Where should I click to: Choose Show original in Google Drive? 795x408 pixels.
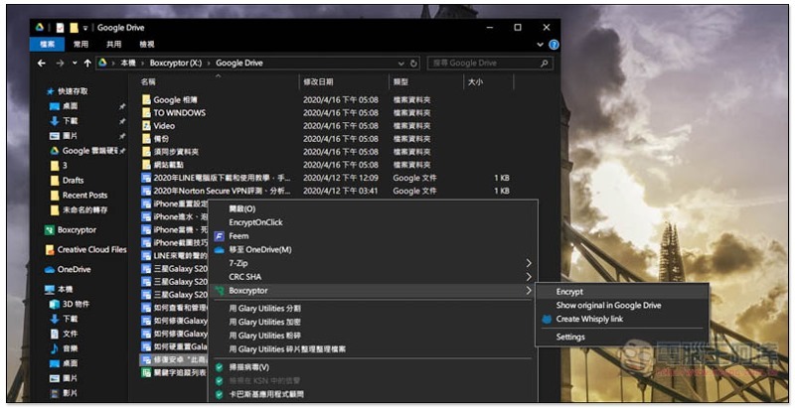(x=608, y=306)
